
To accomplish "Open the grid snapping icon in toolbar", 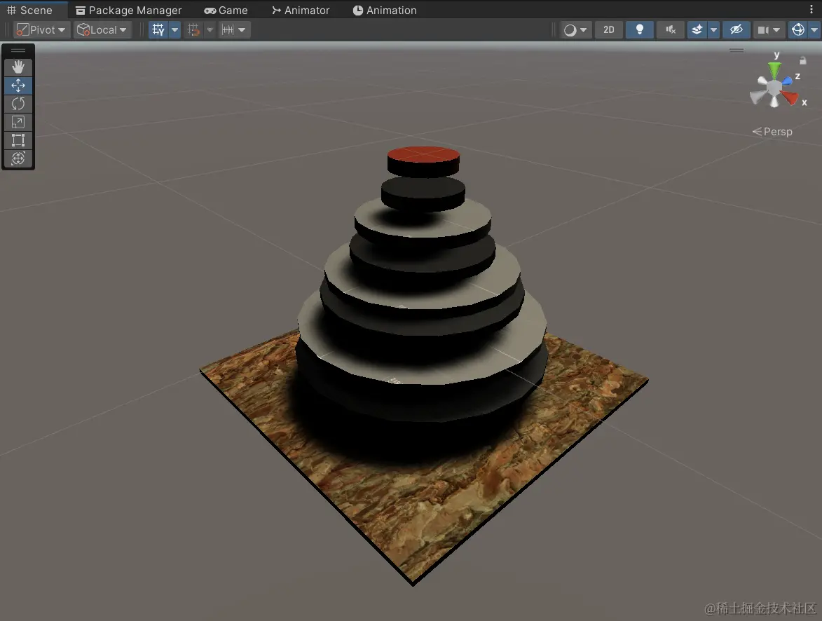I will (x=193, y=30).
